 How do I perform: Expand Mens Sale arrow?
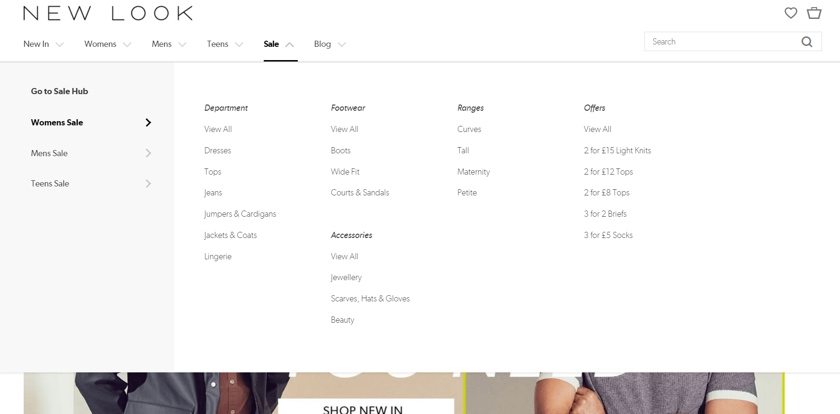148,153
